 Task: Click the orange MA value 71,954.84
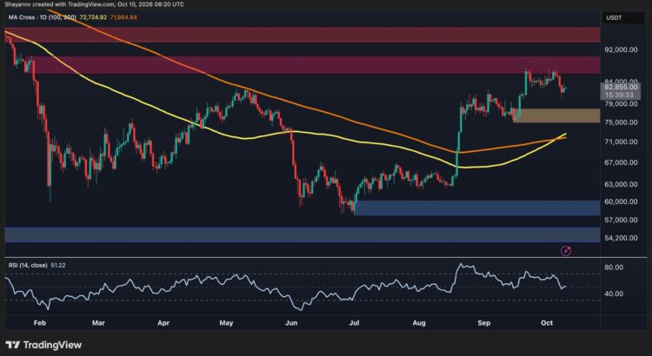(123, 17)
